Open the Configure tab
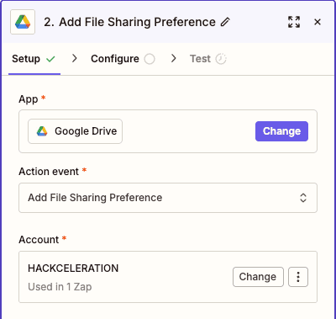The width and height of the screenshot is (336, 319). point(123,59)
